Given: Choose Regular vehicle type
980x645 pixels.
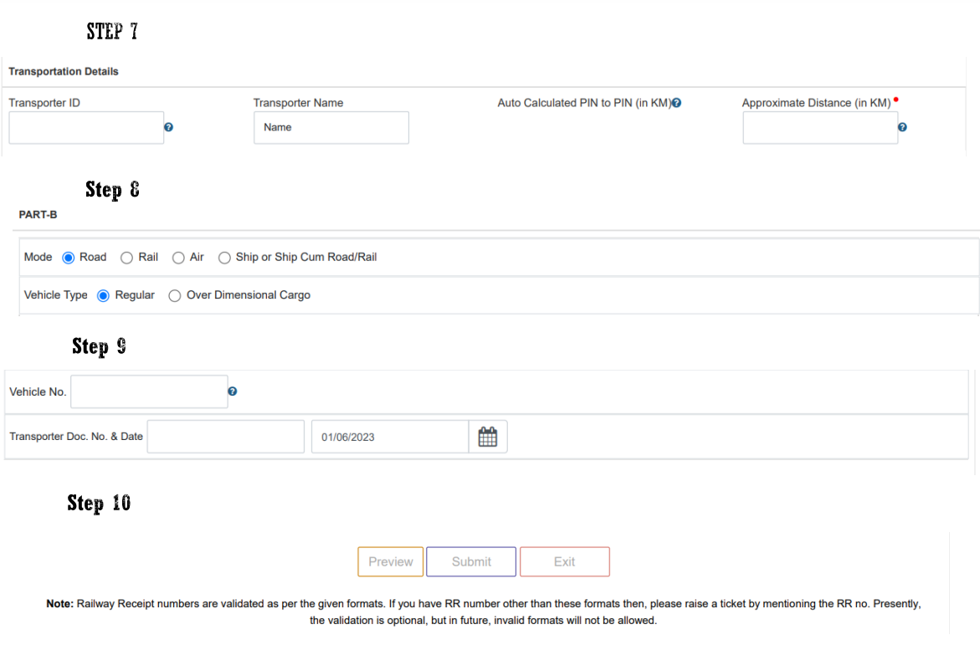Looking at the screenshot, I should point(104,295).
